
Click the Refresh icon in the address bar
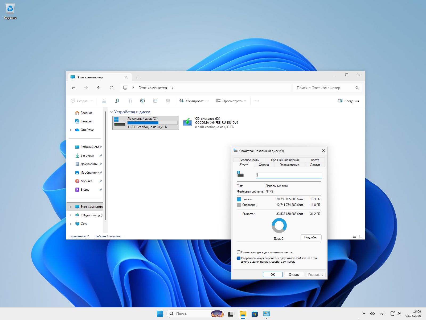pyautogui.click(x=112, y=88)
